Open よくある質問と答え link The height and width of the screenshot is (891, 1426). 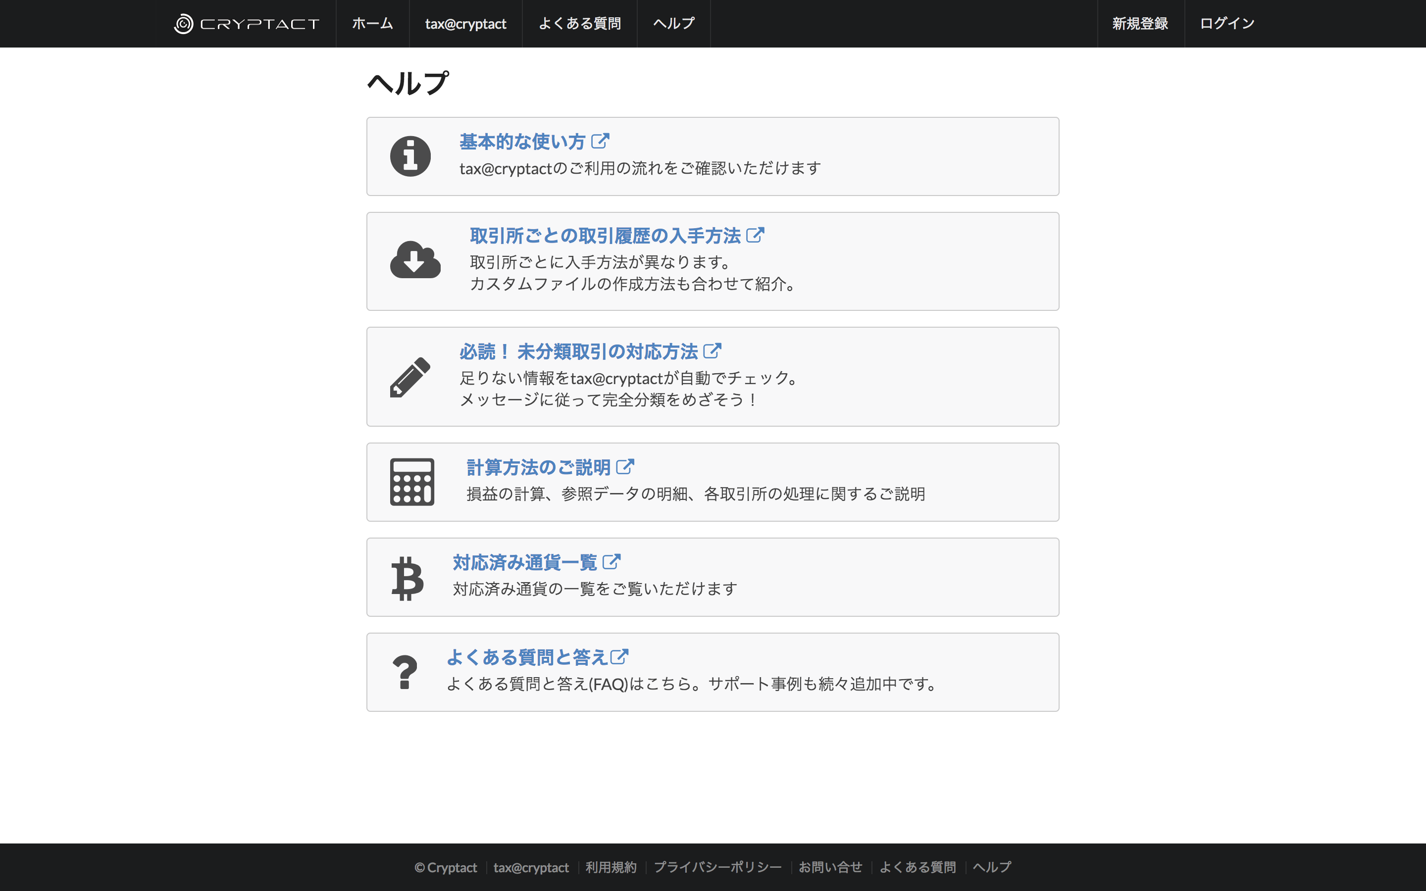tap(527, 657)
